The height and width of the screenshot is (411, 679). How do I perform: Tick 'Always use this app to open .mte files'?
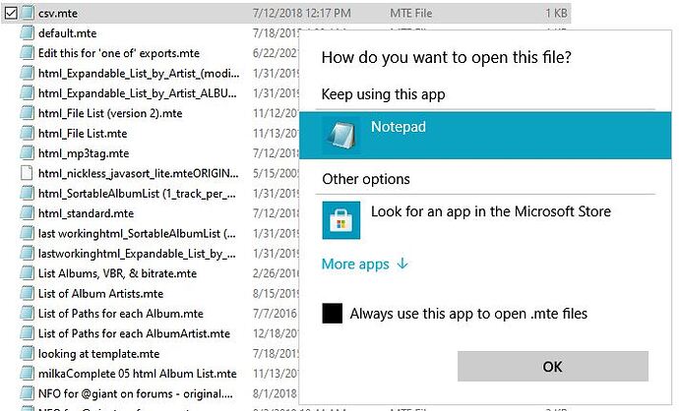pyautogui.click(x=333, y=314)
